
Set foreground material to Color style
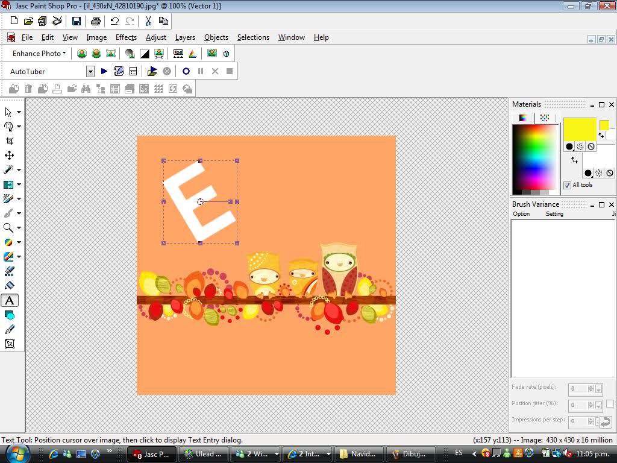pyautogui.click(x=569, y=146)
